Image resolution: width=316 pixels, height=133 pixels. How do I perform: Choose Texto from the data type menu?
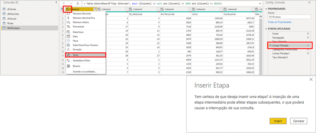click(76, 55)
